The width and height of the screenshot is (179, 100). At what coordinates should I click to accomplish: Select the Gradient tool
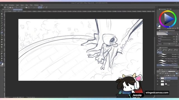2,47
